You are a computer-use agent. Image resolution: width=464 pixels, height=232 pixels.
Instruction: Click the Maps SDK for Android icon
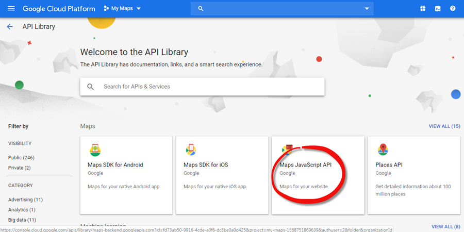pos(95,150)
